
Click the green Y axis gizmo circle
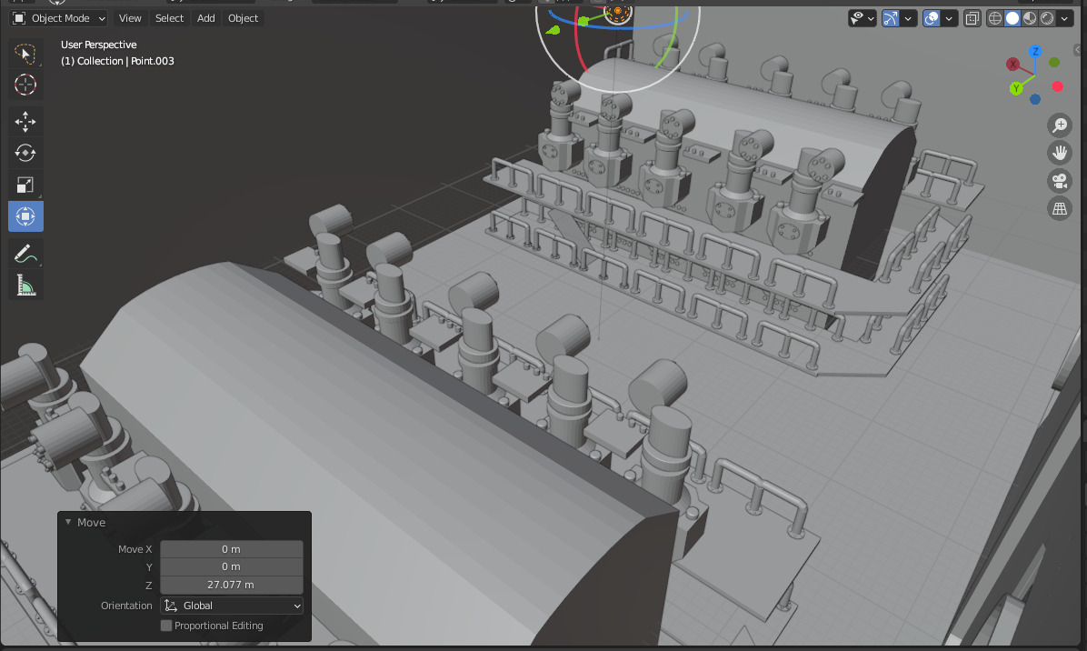1016,88
